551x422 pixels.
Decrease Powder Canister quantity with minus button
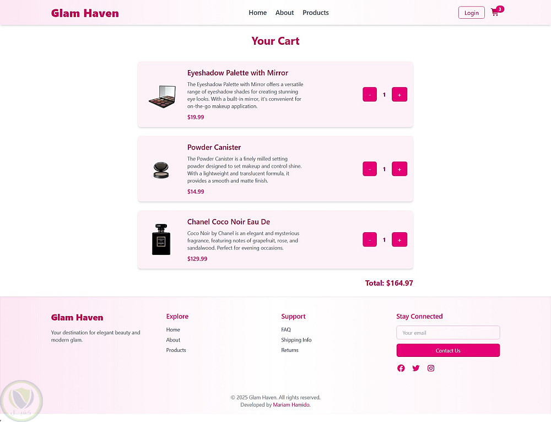[370, 169]
